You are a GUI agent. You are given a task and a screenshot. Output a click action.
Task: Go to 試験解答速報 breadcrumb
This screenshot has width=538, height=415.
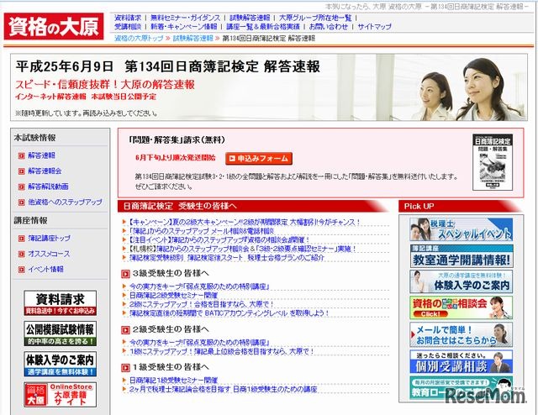(193, 38)
